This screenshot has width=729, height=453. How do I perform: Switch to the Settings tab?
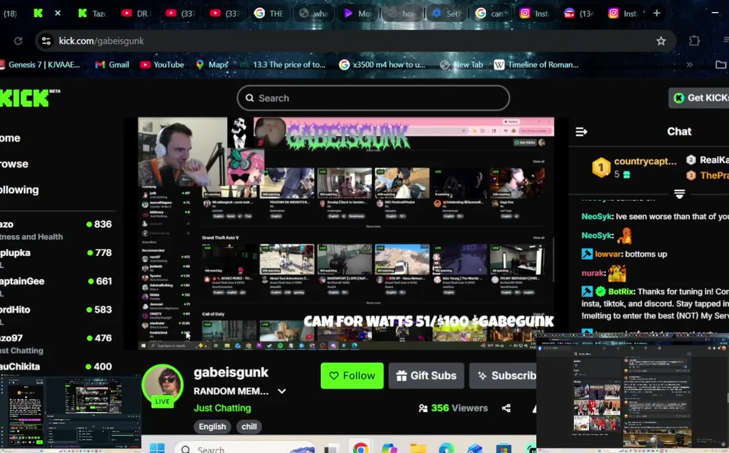click(446, 13)
